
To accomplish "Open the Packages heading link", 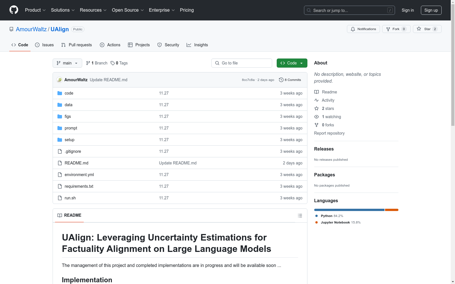I will pos(324,175).
